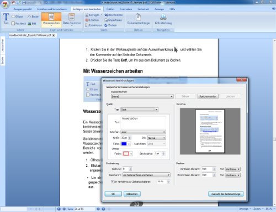Click the Löschen pages icon
Image resolution: width=276 pixels, height=212 pixels.
point(87,20)
